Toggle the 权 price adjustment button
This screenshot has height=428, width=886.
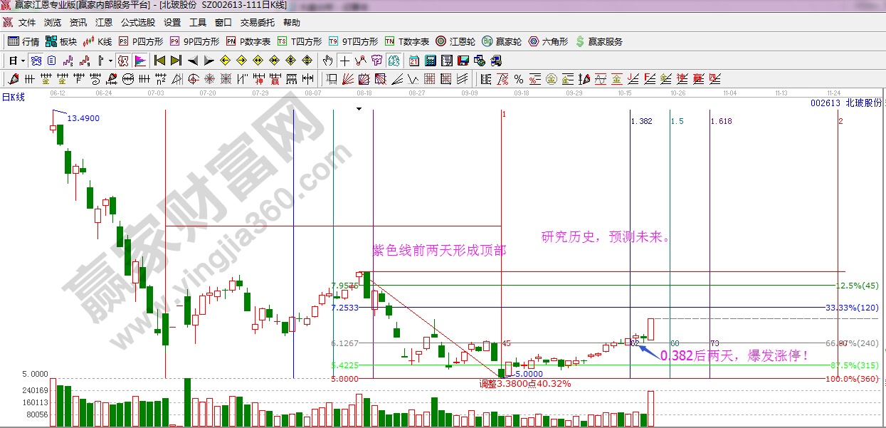click(x=123, y=61)
